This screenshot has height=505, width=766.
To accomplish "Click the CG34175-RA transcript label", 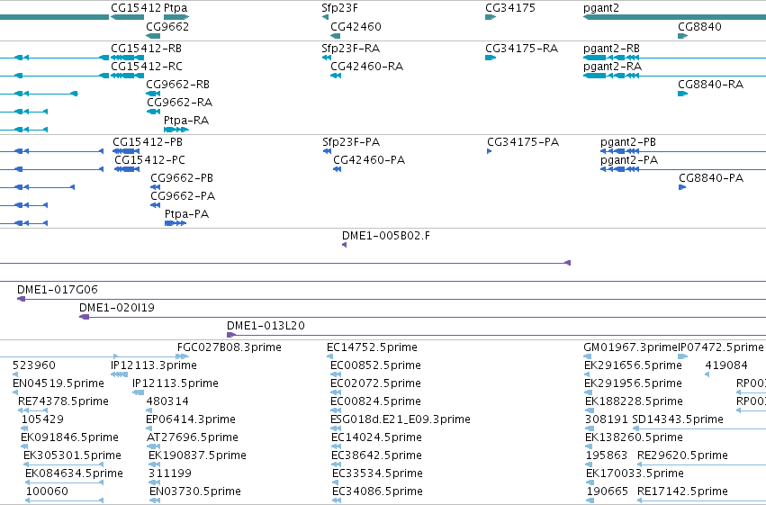I will point(521,49).
